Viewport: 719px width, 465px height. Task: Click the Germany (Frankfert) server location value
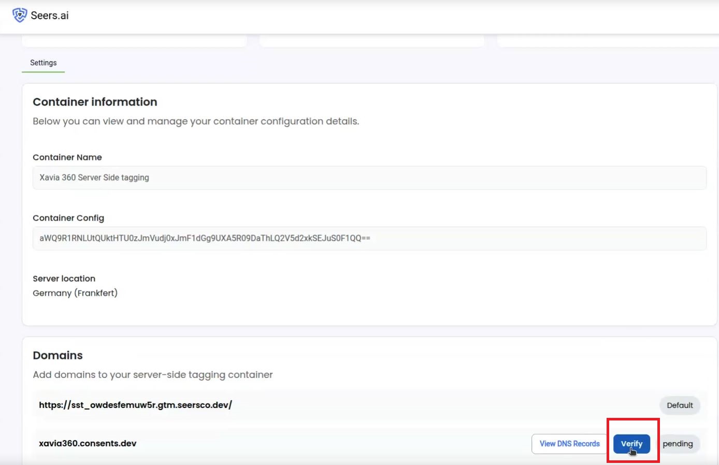pyautogui.click(x=75, y=293)
